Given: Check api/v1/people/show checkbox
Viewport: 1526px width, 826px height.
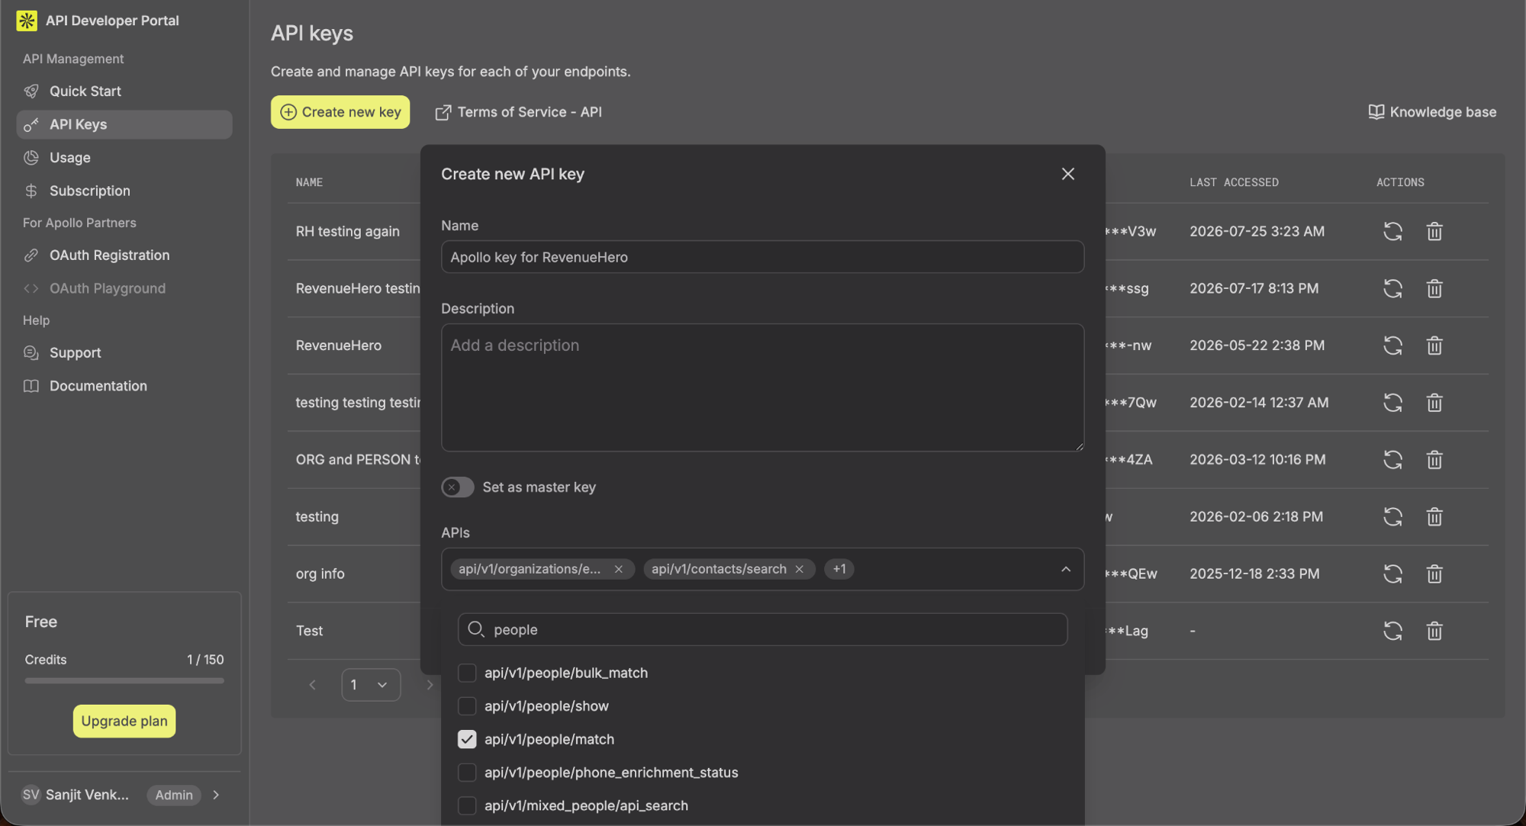Looking at the screenshot, I should 467,706.
